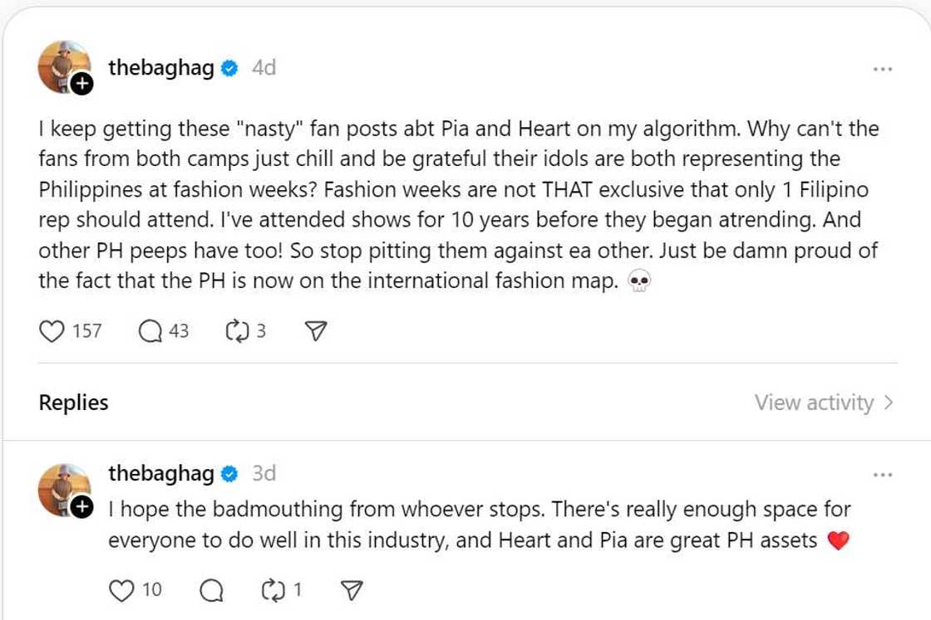Repost the reply about badmouthing
The height and width of the screenshot is (620, 931).
point(273,590)
